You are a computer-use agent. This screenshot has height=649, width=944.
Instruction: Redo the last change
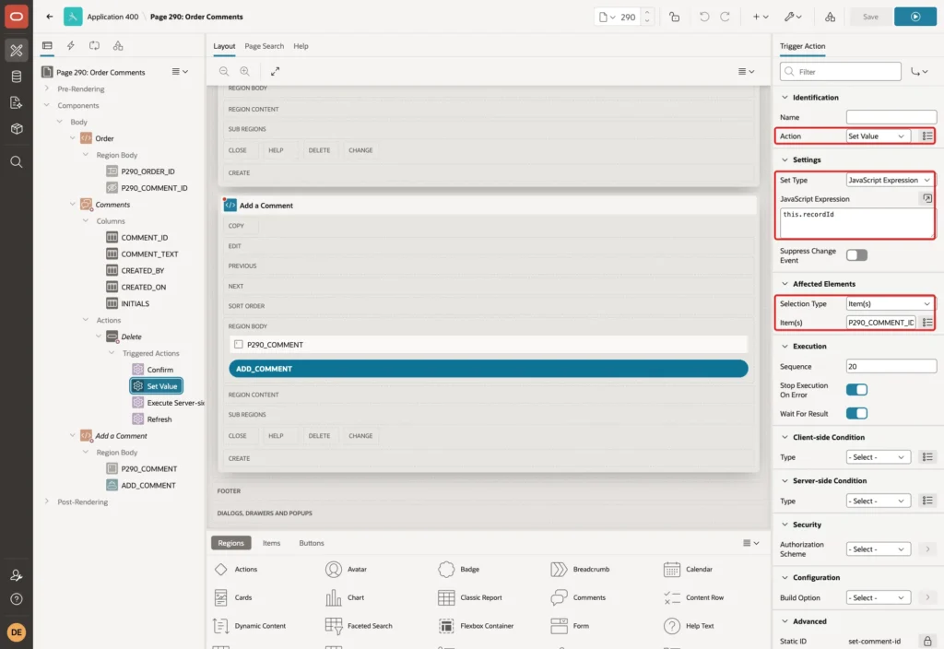click(725, 17)
